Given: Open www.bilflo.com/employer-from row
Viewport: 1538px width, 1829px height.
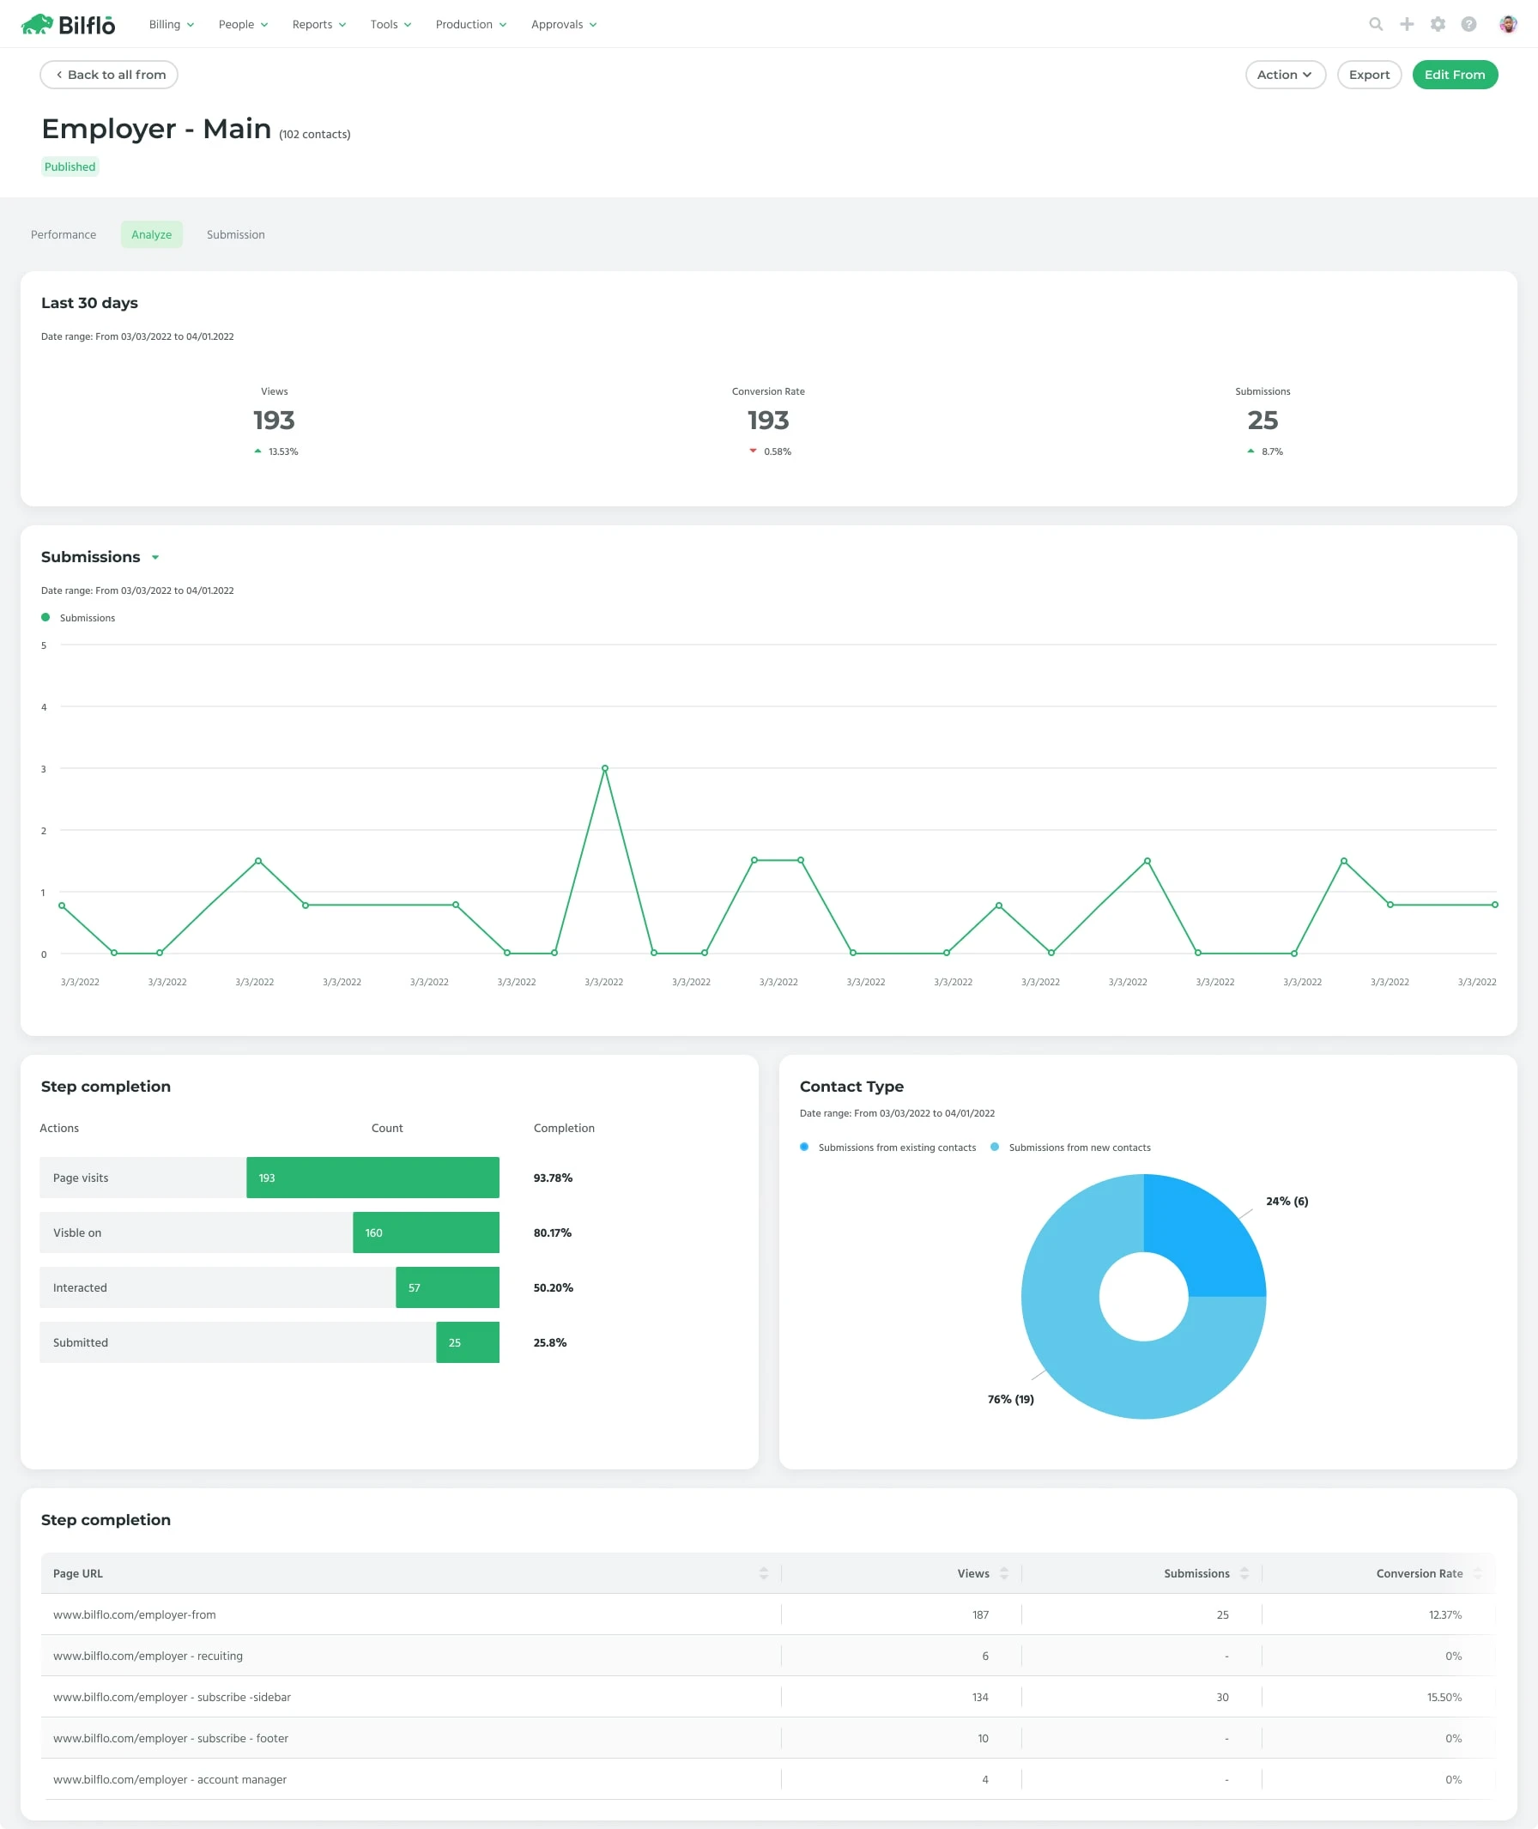Looking at the screenshot, I should (767, 1614).
